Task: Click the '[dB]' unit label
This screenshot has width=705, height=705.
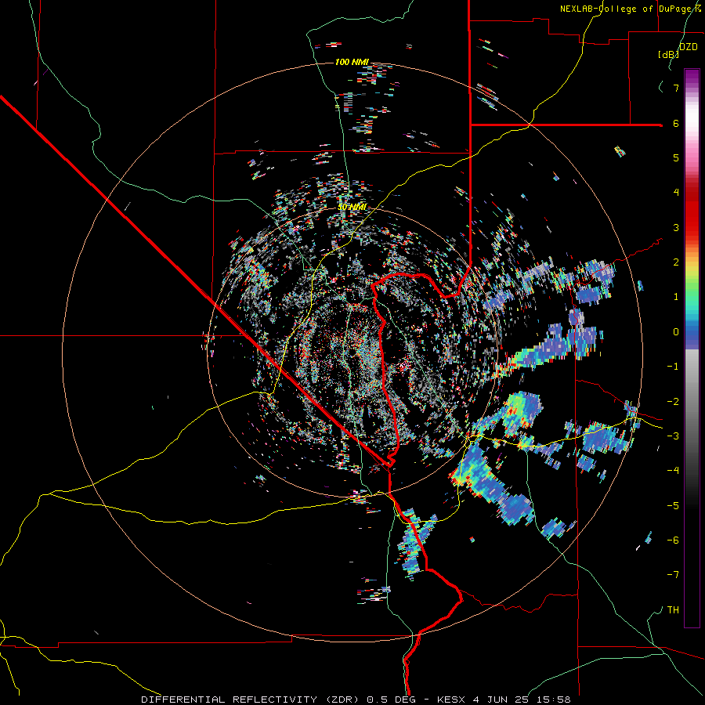Action: [x=668, y=54]
